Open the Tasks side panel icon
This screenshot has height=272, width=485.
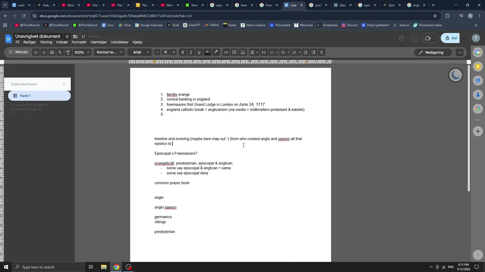tap(478, 80)
